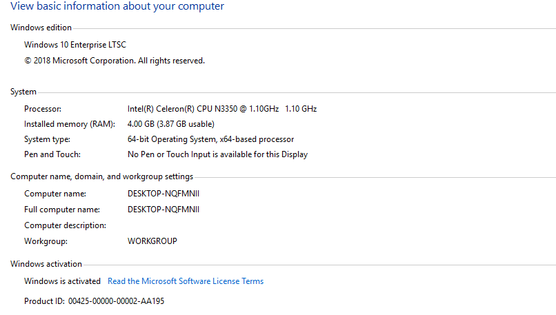556x315 pixels.
Task: Select the DESKTOP-NQFMNII value beside 'Computer name:'
Action: click(163, 194)
